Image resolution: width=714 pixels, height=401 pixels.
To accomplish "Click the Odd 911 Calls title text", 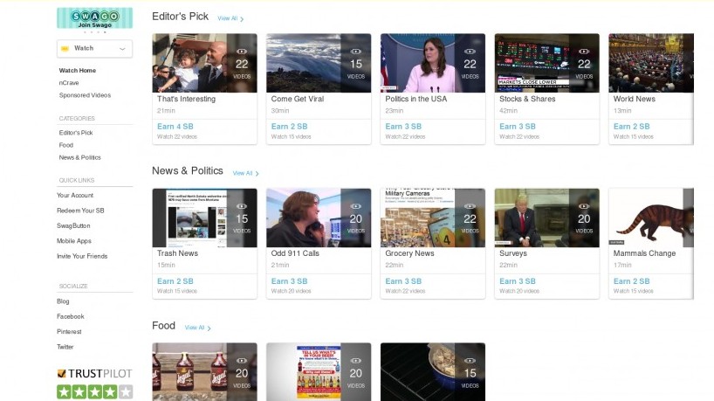I will pos(295,253).
